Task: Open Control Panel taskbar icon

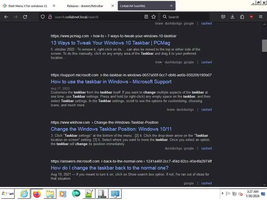Action: (115, 194)
